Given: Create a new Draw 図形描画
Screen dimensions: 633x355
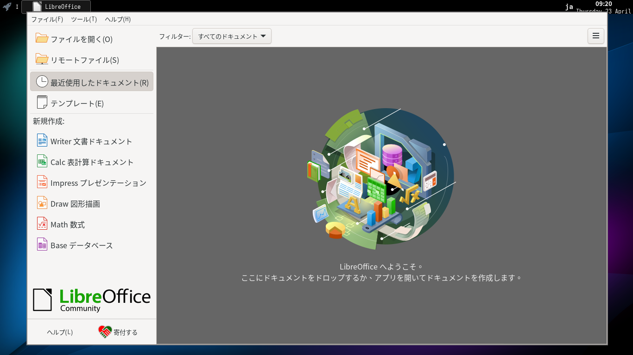Looking at the screenshot, I should pyautogui.click(x=92, y=204).
